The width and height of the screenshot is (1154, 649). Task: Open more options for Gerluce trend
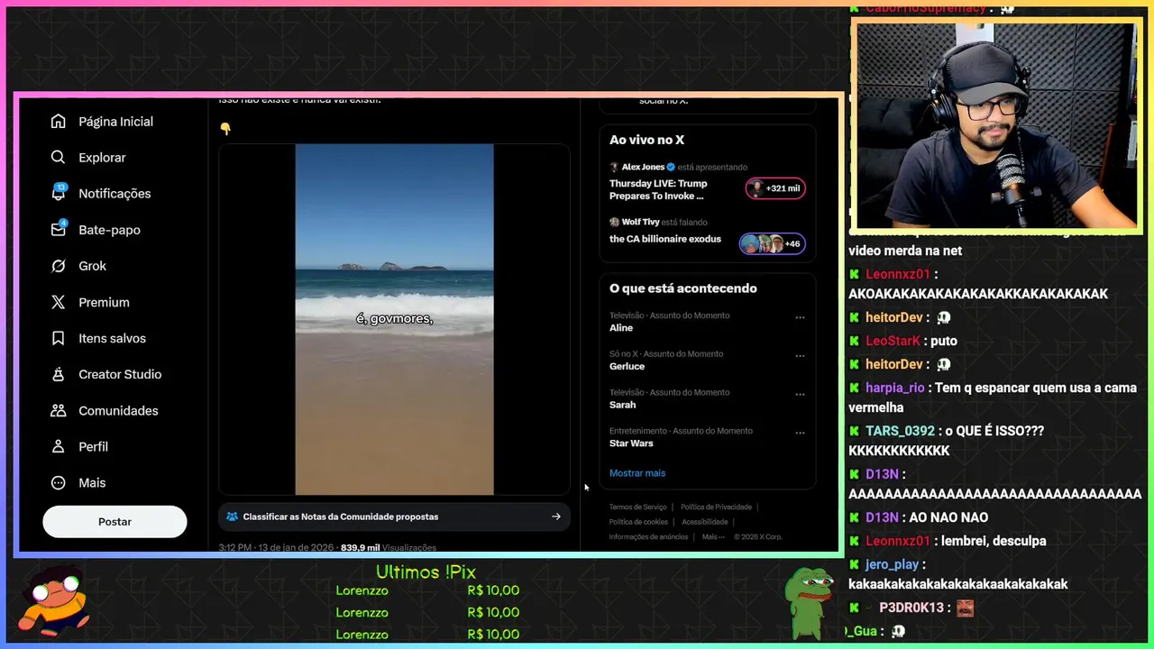tap(800, 356)
